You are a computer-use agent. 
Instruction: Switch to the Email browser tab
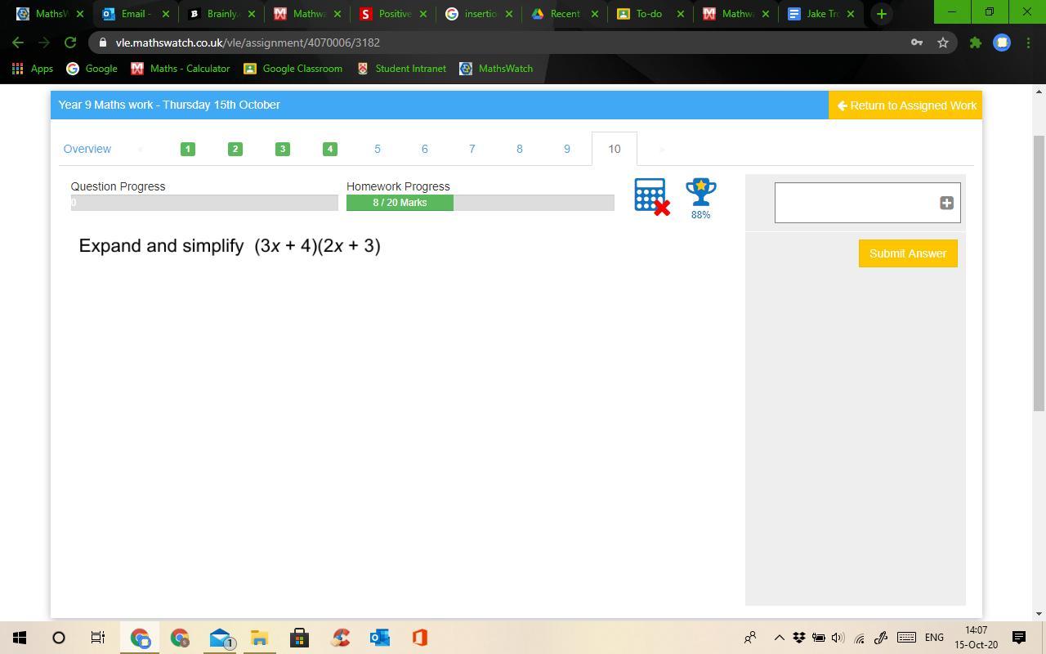[x=136, y=14]
